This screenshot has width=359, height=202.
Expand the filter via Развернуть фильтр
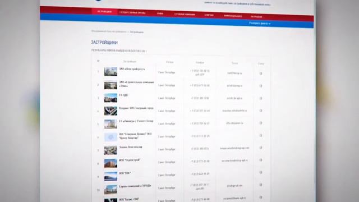pos(260,24)
